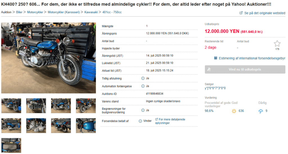Viewport: 288px width, 154px height.
Task: Click the favorite star icon
Action: [277, 44]
